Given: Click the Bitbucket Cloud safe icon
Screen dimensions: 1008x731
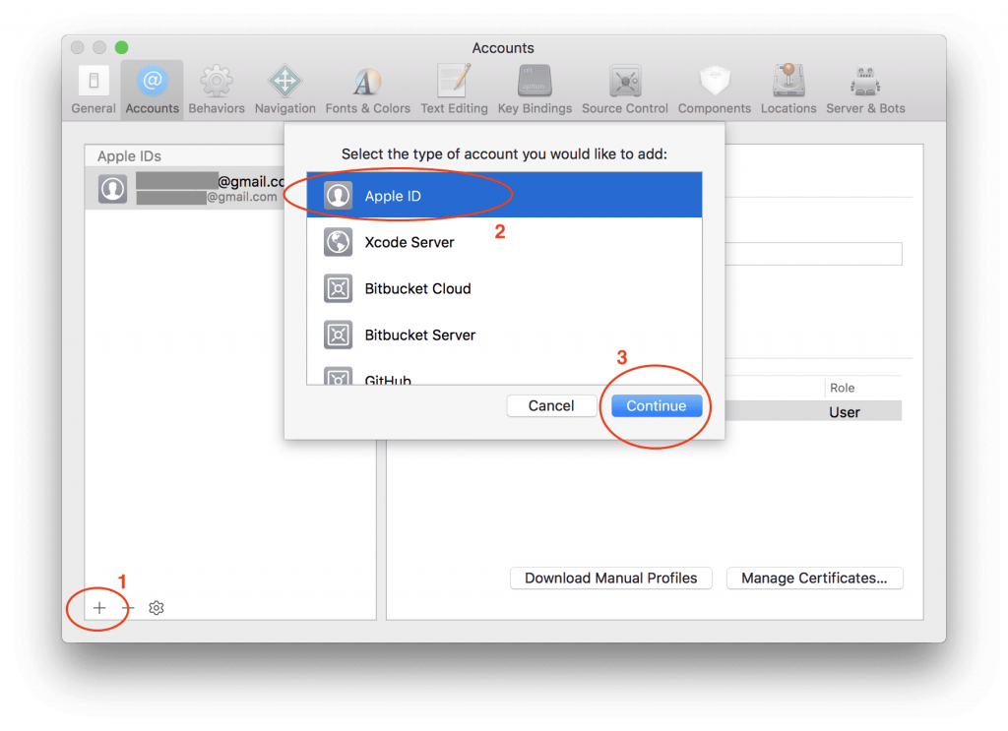Looking at the screenshot, I should 339,288.
